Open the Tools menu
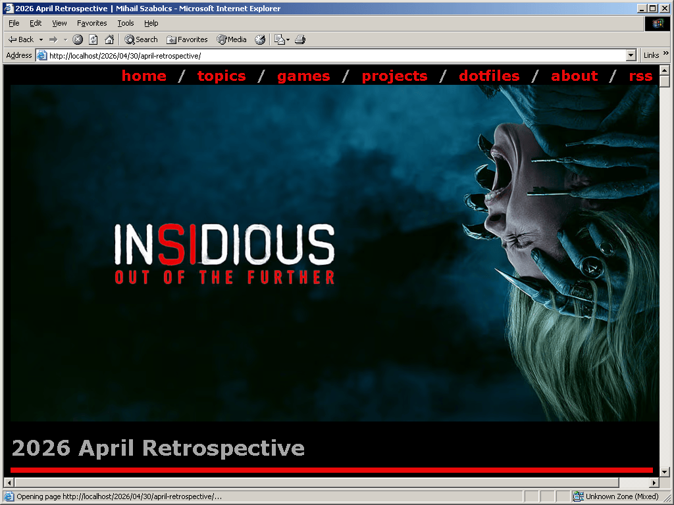The height and width of the screenshot is (505, 674). (x=126, y=23)
